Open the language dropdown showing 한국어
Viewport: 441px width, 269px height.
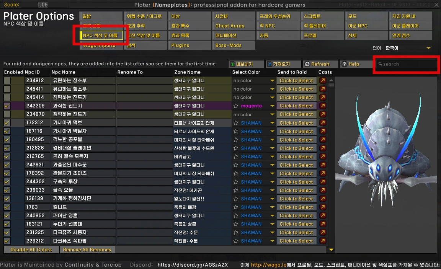pos(408,48)
